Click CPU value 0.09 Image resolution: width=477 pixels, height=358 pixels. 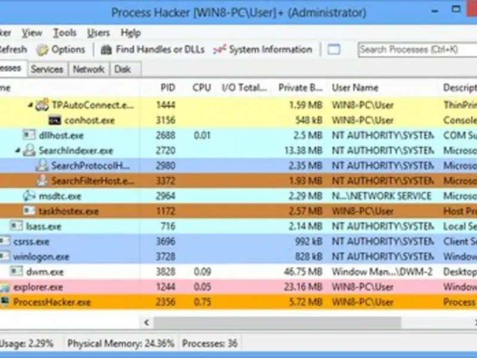click(202, 271)
